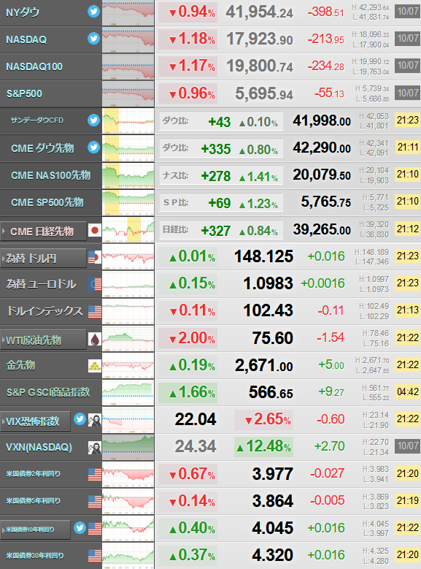Click Twitter icon beside サンデーダウCFD
421x569 pixels.
click(93, 120)
